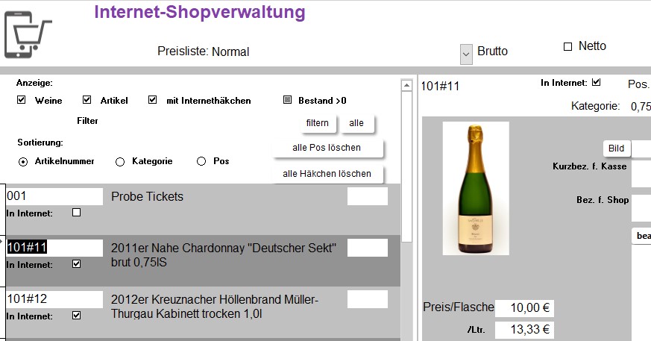This screenshot has width=651, height=341.
Task: Toggle the Bestand >0 checkbox
Action: 287,100
